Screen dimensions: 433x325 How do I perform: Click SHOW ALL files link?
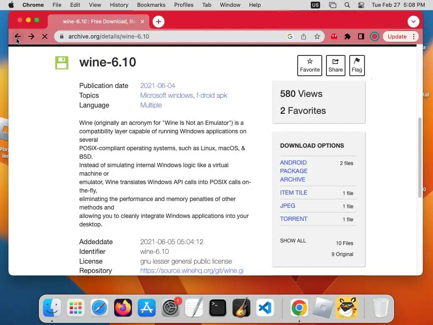tap(293, 241)
